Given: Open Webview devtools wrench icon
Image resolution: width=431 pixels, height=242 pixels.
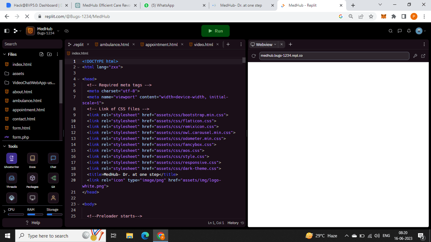Looking at the screenshot, I should pos(415,56).
